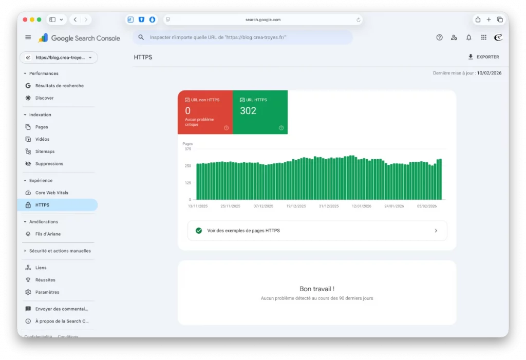Click the users and permissions icon
The width and height of the screenshot is (526, 360).
tap(454, 37)
